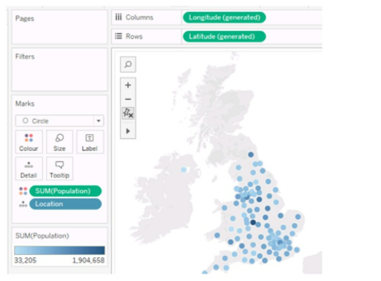
Task: Open the Tooltip marks card
Action: 59,169
